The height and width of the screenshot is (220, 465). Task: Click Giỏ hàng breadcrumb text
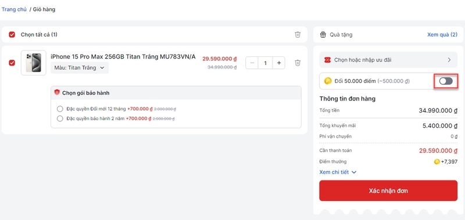point(44,9)
